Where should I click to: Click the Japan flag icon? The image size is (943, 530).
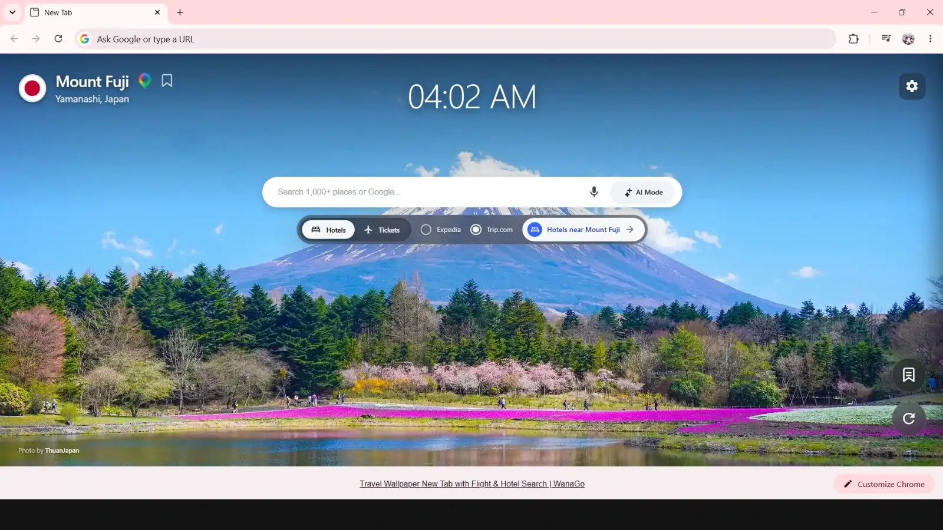point(32,88)
